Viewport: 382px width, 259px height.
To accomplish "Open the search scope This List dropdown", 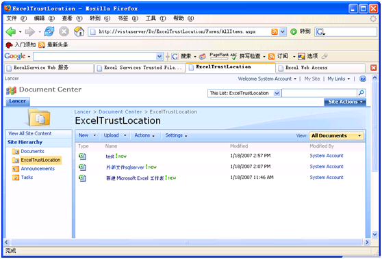I will pos(277,93).
